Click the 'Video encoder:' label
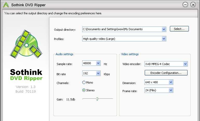The width and height of the screenshot is (200, 121). [x=132, y=64]
